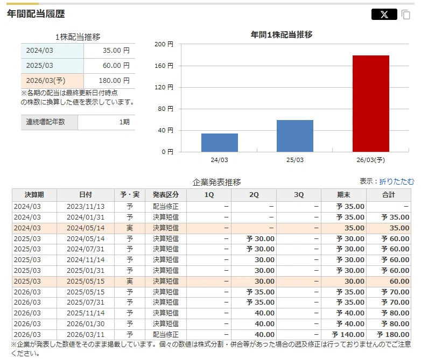
Task: Collapse table via 折りたたむ link
Action: pos(397,181)
